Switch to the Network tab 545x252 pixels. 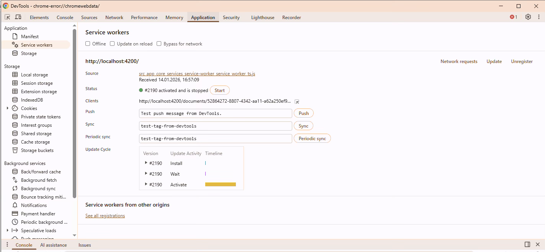[114, 18]
